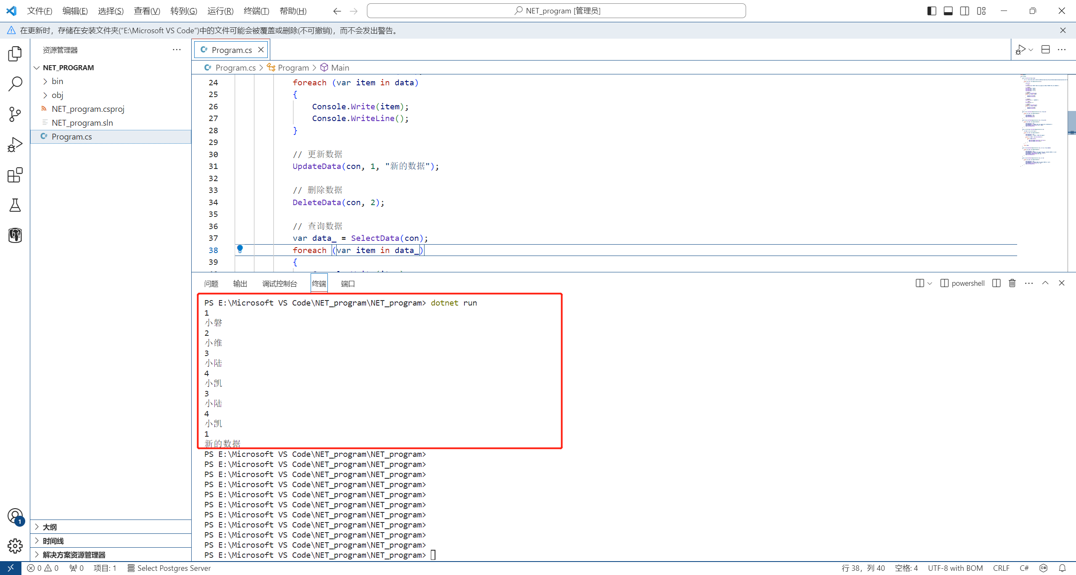Screen dimensions: 1076x575
Task: Open the Extensions view
Action: (15, 175)
